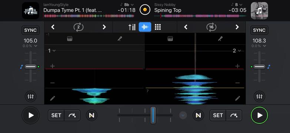The image size is (290, 133).
Task: Halve the left deck loop length with left arrow
Action: click(x=53, y=27)
